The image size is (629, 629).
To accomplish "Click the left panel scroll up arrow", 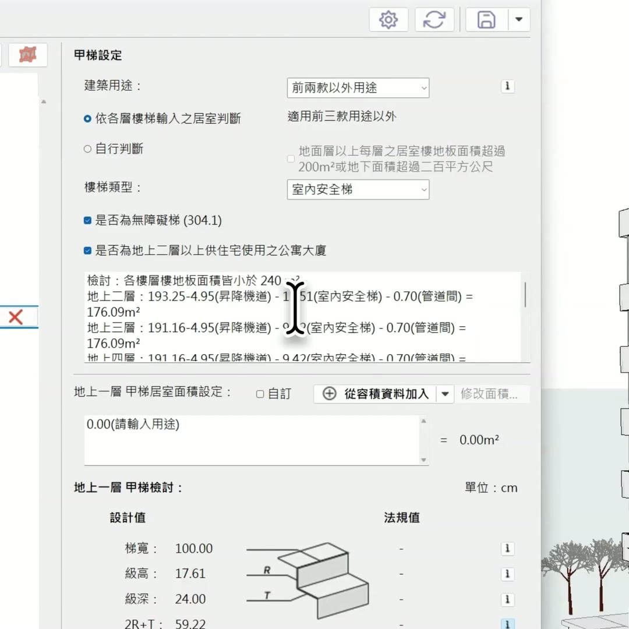I will [44, 102].
